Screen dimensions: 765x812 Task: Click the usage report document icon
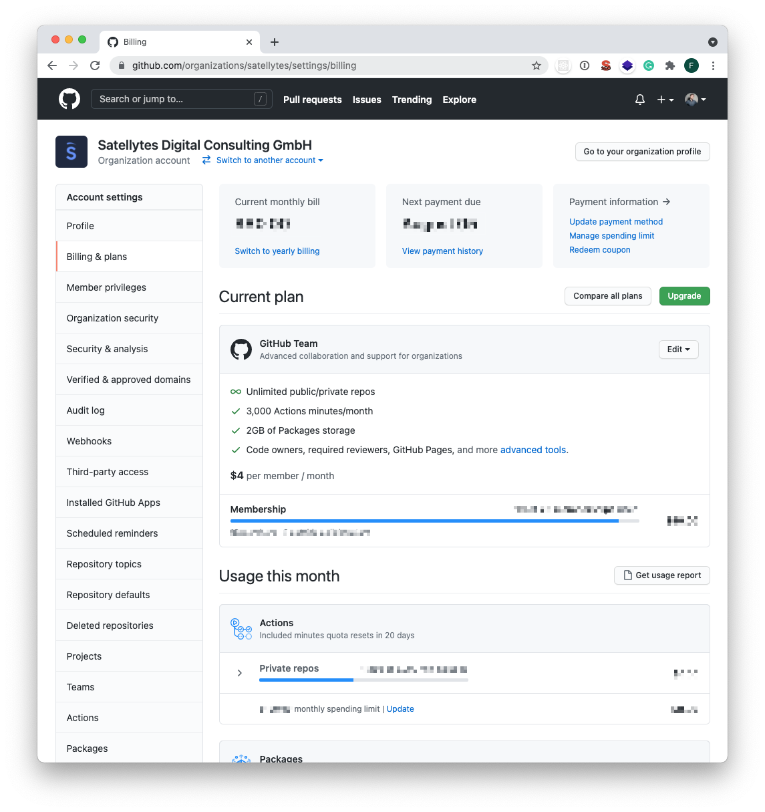pyautogui.click(x=627, y=575)
